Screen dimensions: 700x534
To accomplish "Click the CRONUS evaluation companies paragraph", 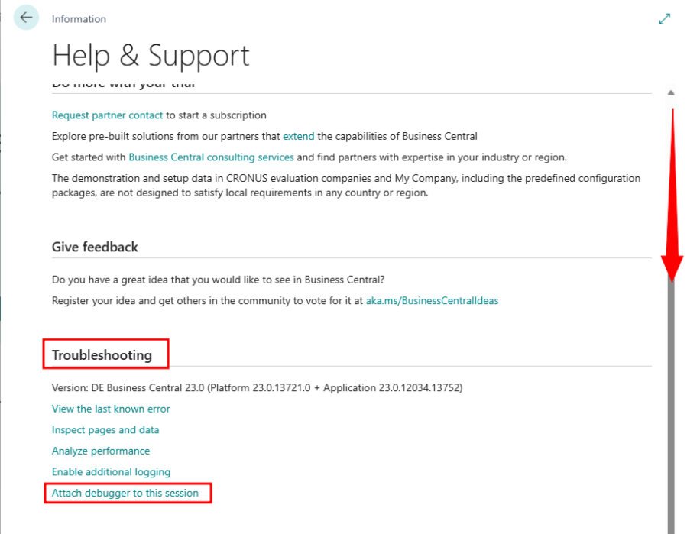I will [345, 186].
